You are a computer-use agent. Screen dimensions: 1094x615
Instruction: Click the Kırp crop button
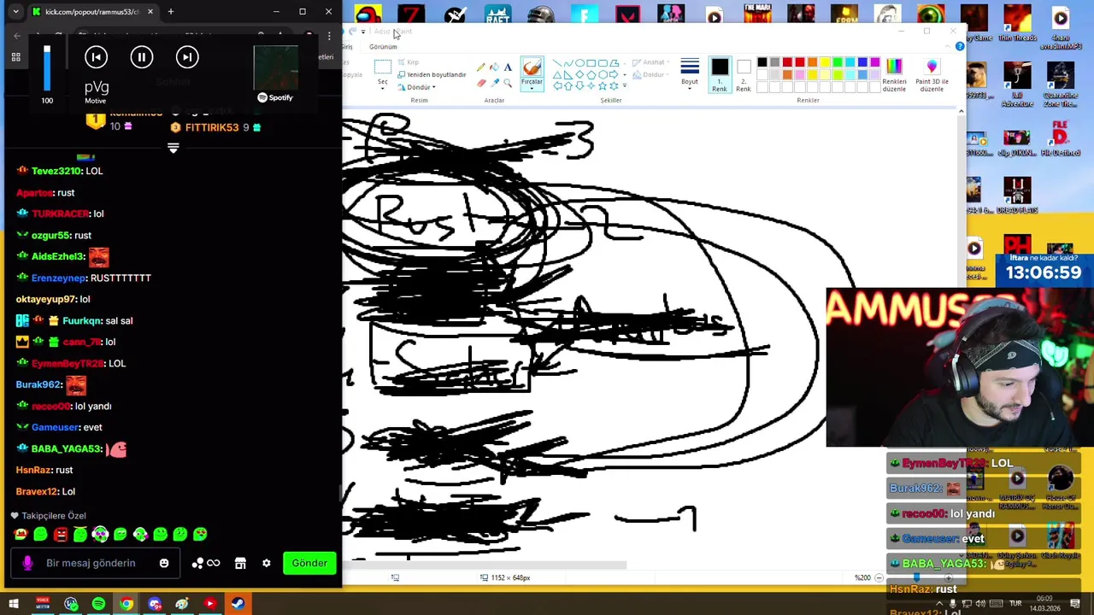click(409, 62)
